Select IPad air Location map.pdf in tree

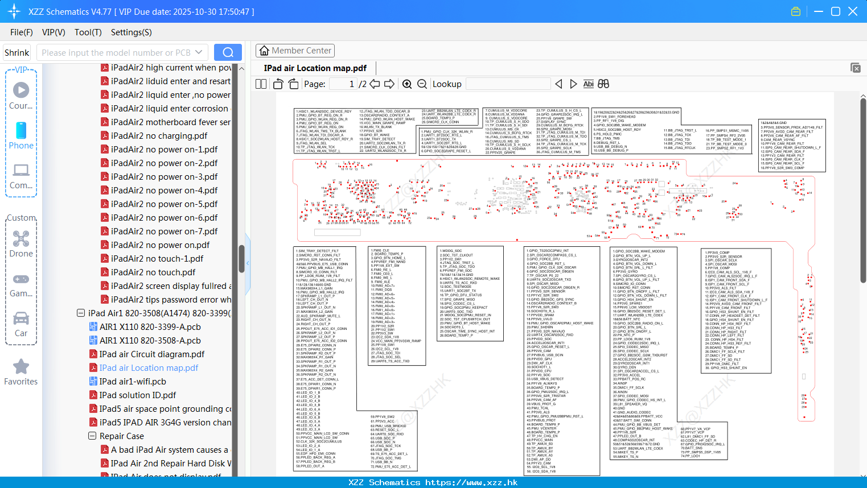click(149, 367)
